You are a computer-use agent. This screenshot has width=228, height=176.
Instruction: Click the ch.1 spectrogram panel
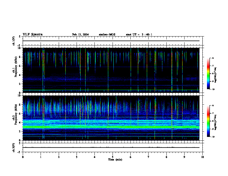[x=111, y=70]
